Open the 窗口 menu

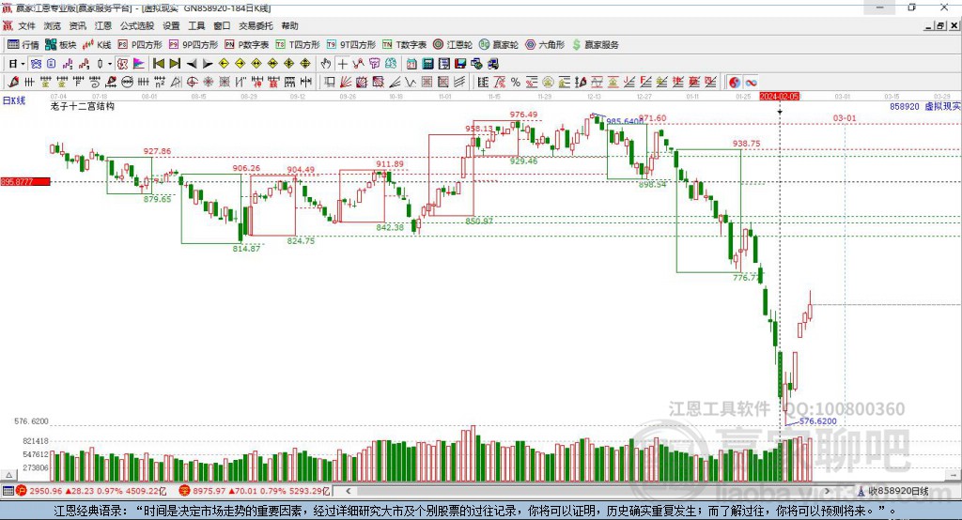[222, 25]
